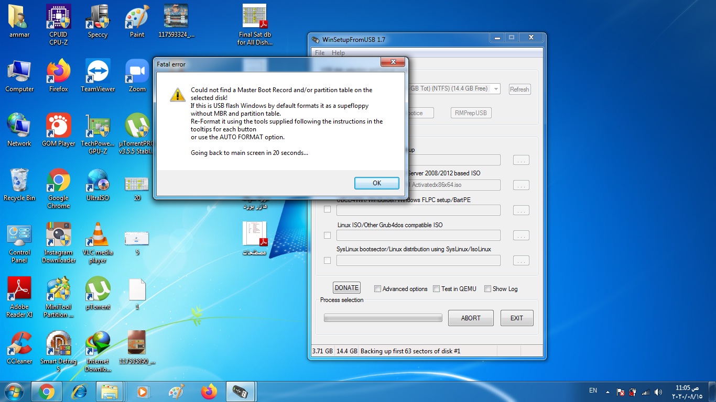The width and height of the screenshot is (716, 402).
Task: Open UltraISO desktop shortcut
Action: (97, 185)
